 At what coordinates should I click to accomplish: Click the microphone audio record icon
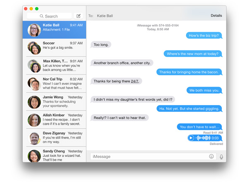pos(221,157)
